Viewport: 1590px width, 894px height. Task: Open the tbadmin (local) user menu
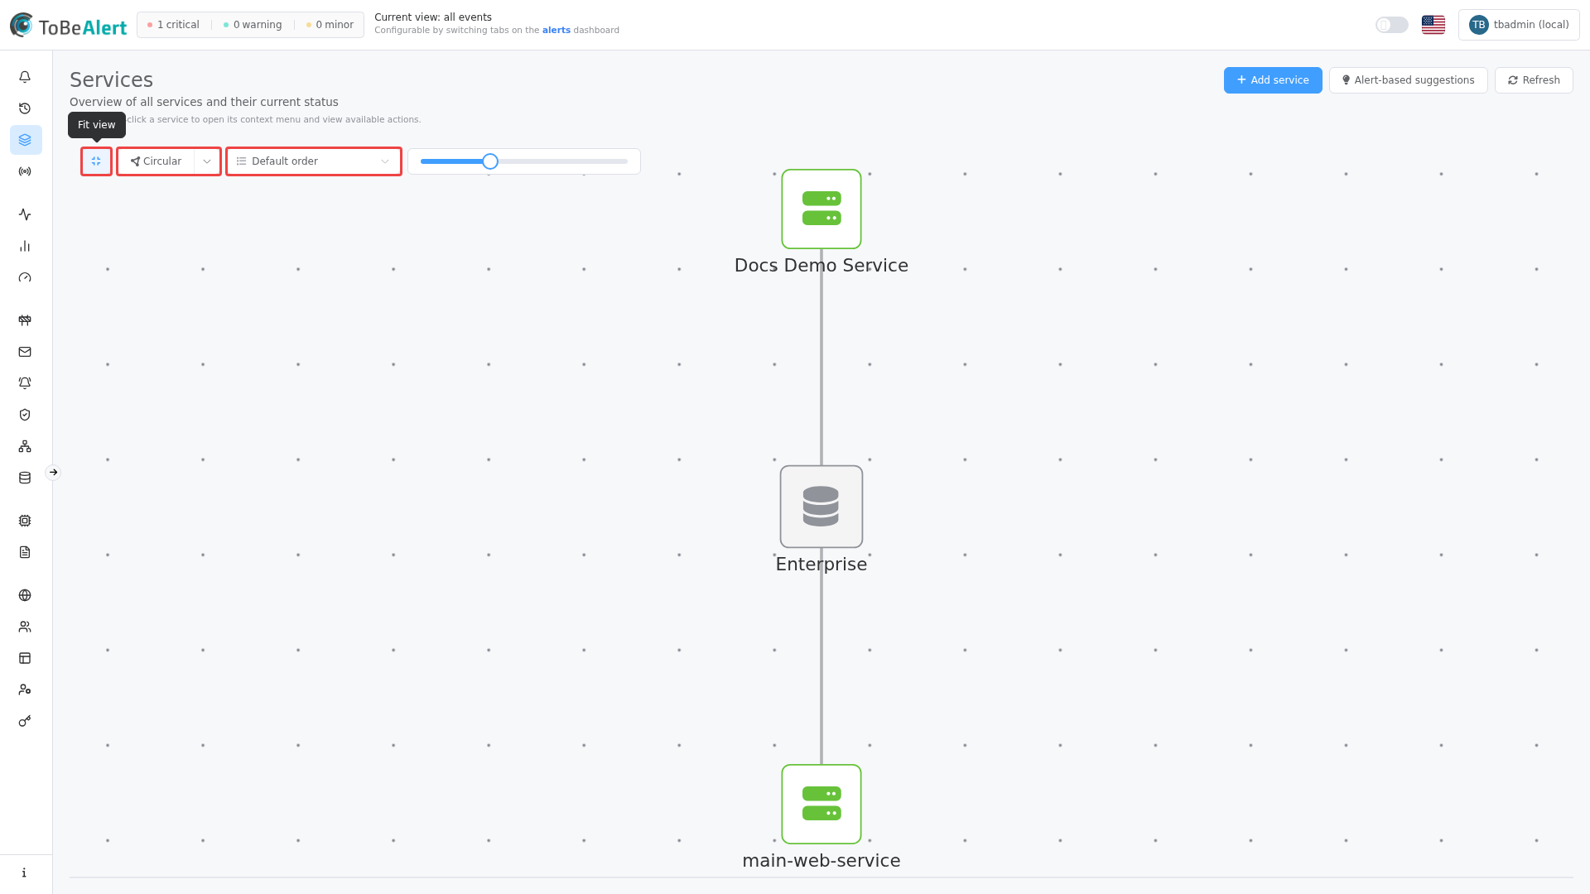(x=1519, y=25)
